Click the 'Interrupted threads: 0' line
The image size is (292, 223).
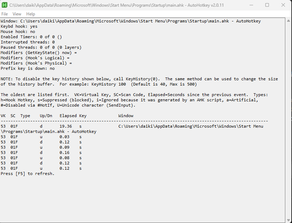28,42
